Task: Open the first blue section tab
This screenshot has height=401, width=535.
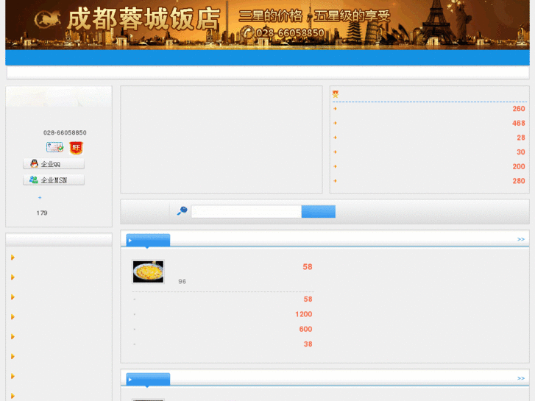Action: [x=148, y=241]
